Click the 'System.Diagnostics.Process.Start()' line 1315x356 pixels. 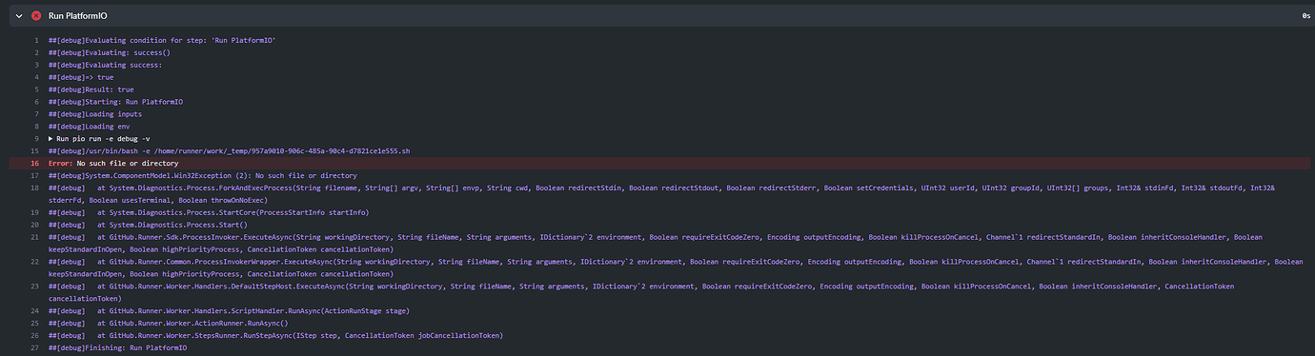click(148, 225)
